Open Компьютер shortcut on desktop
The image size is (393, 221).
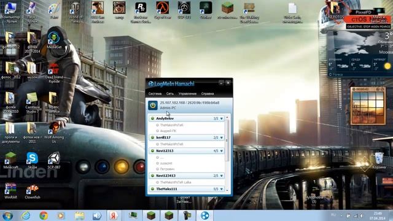point(10,12)
